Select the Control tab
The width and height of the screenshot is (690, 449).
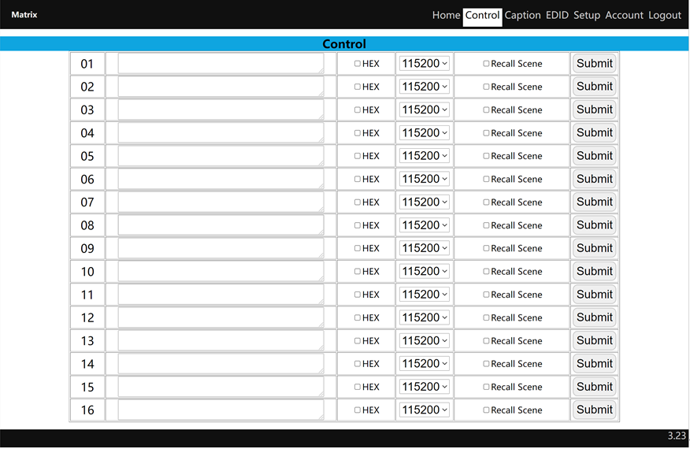(482, 16)
